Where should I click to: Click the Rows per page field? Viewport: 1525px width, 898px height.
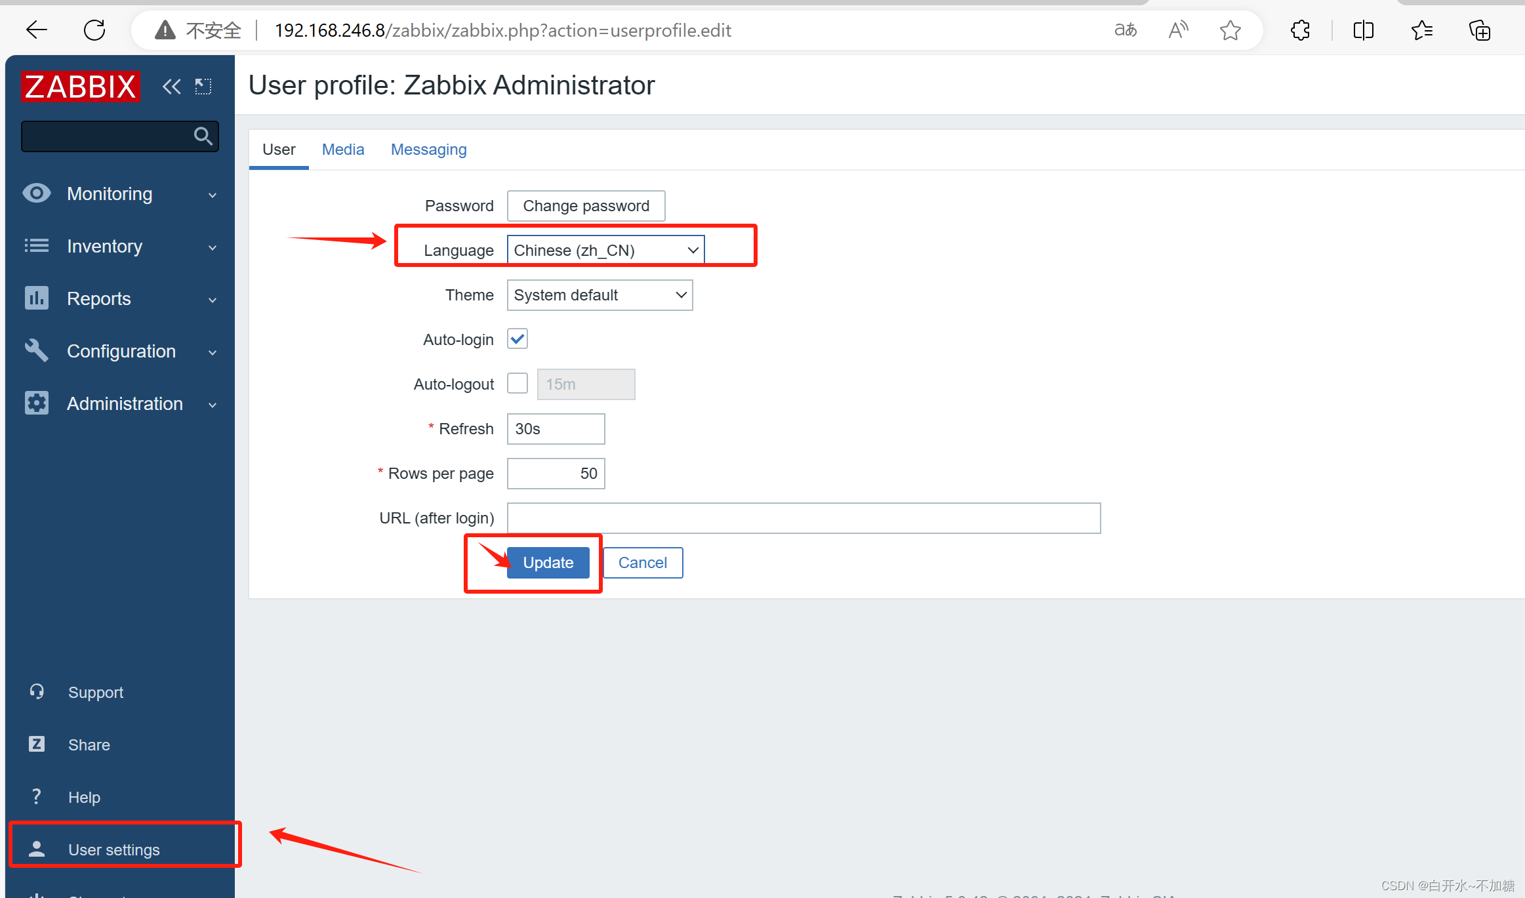click(x=556, y=473)
